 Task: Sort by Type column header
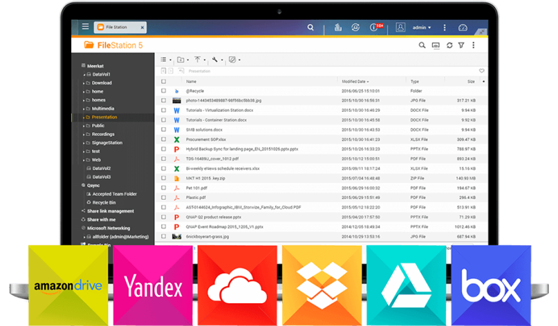click(x=415, y=81)
